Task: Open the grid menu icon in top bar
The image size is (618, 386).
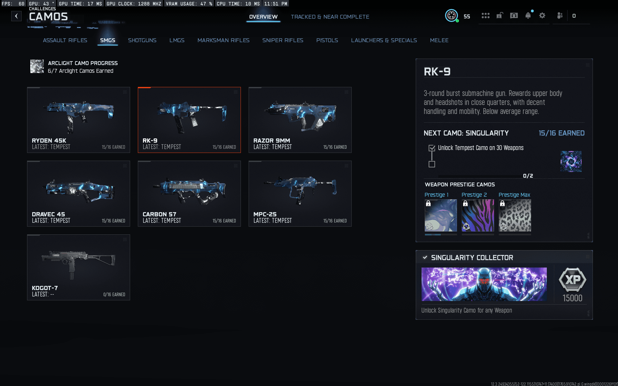Action: pos(485,16)
